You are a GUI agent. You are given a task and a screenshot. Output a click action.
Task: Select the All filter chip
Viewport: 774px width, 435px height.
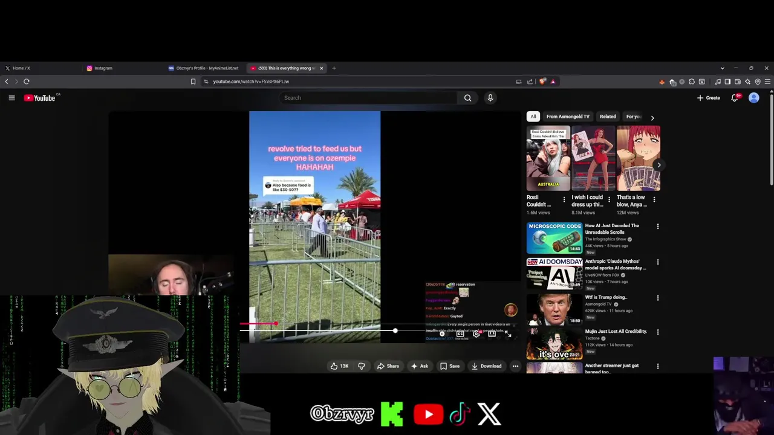tap(533, 117)
